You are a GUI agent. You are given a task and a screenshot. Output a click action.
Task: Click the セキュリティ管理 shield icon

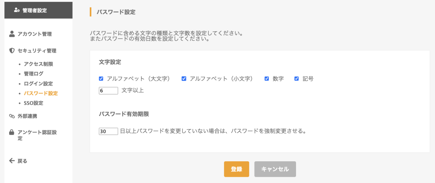(x=12, y=51)
